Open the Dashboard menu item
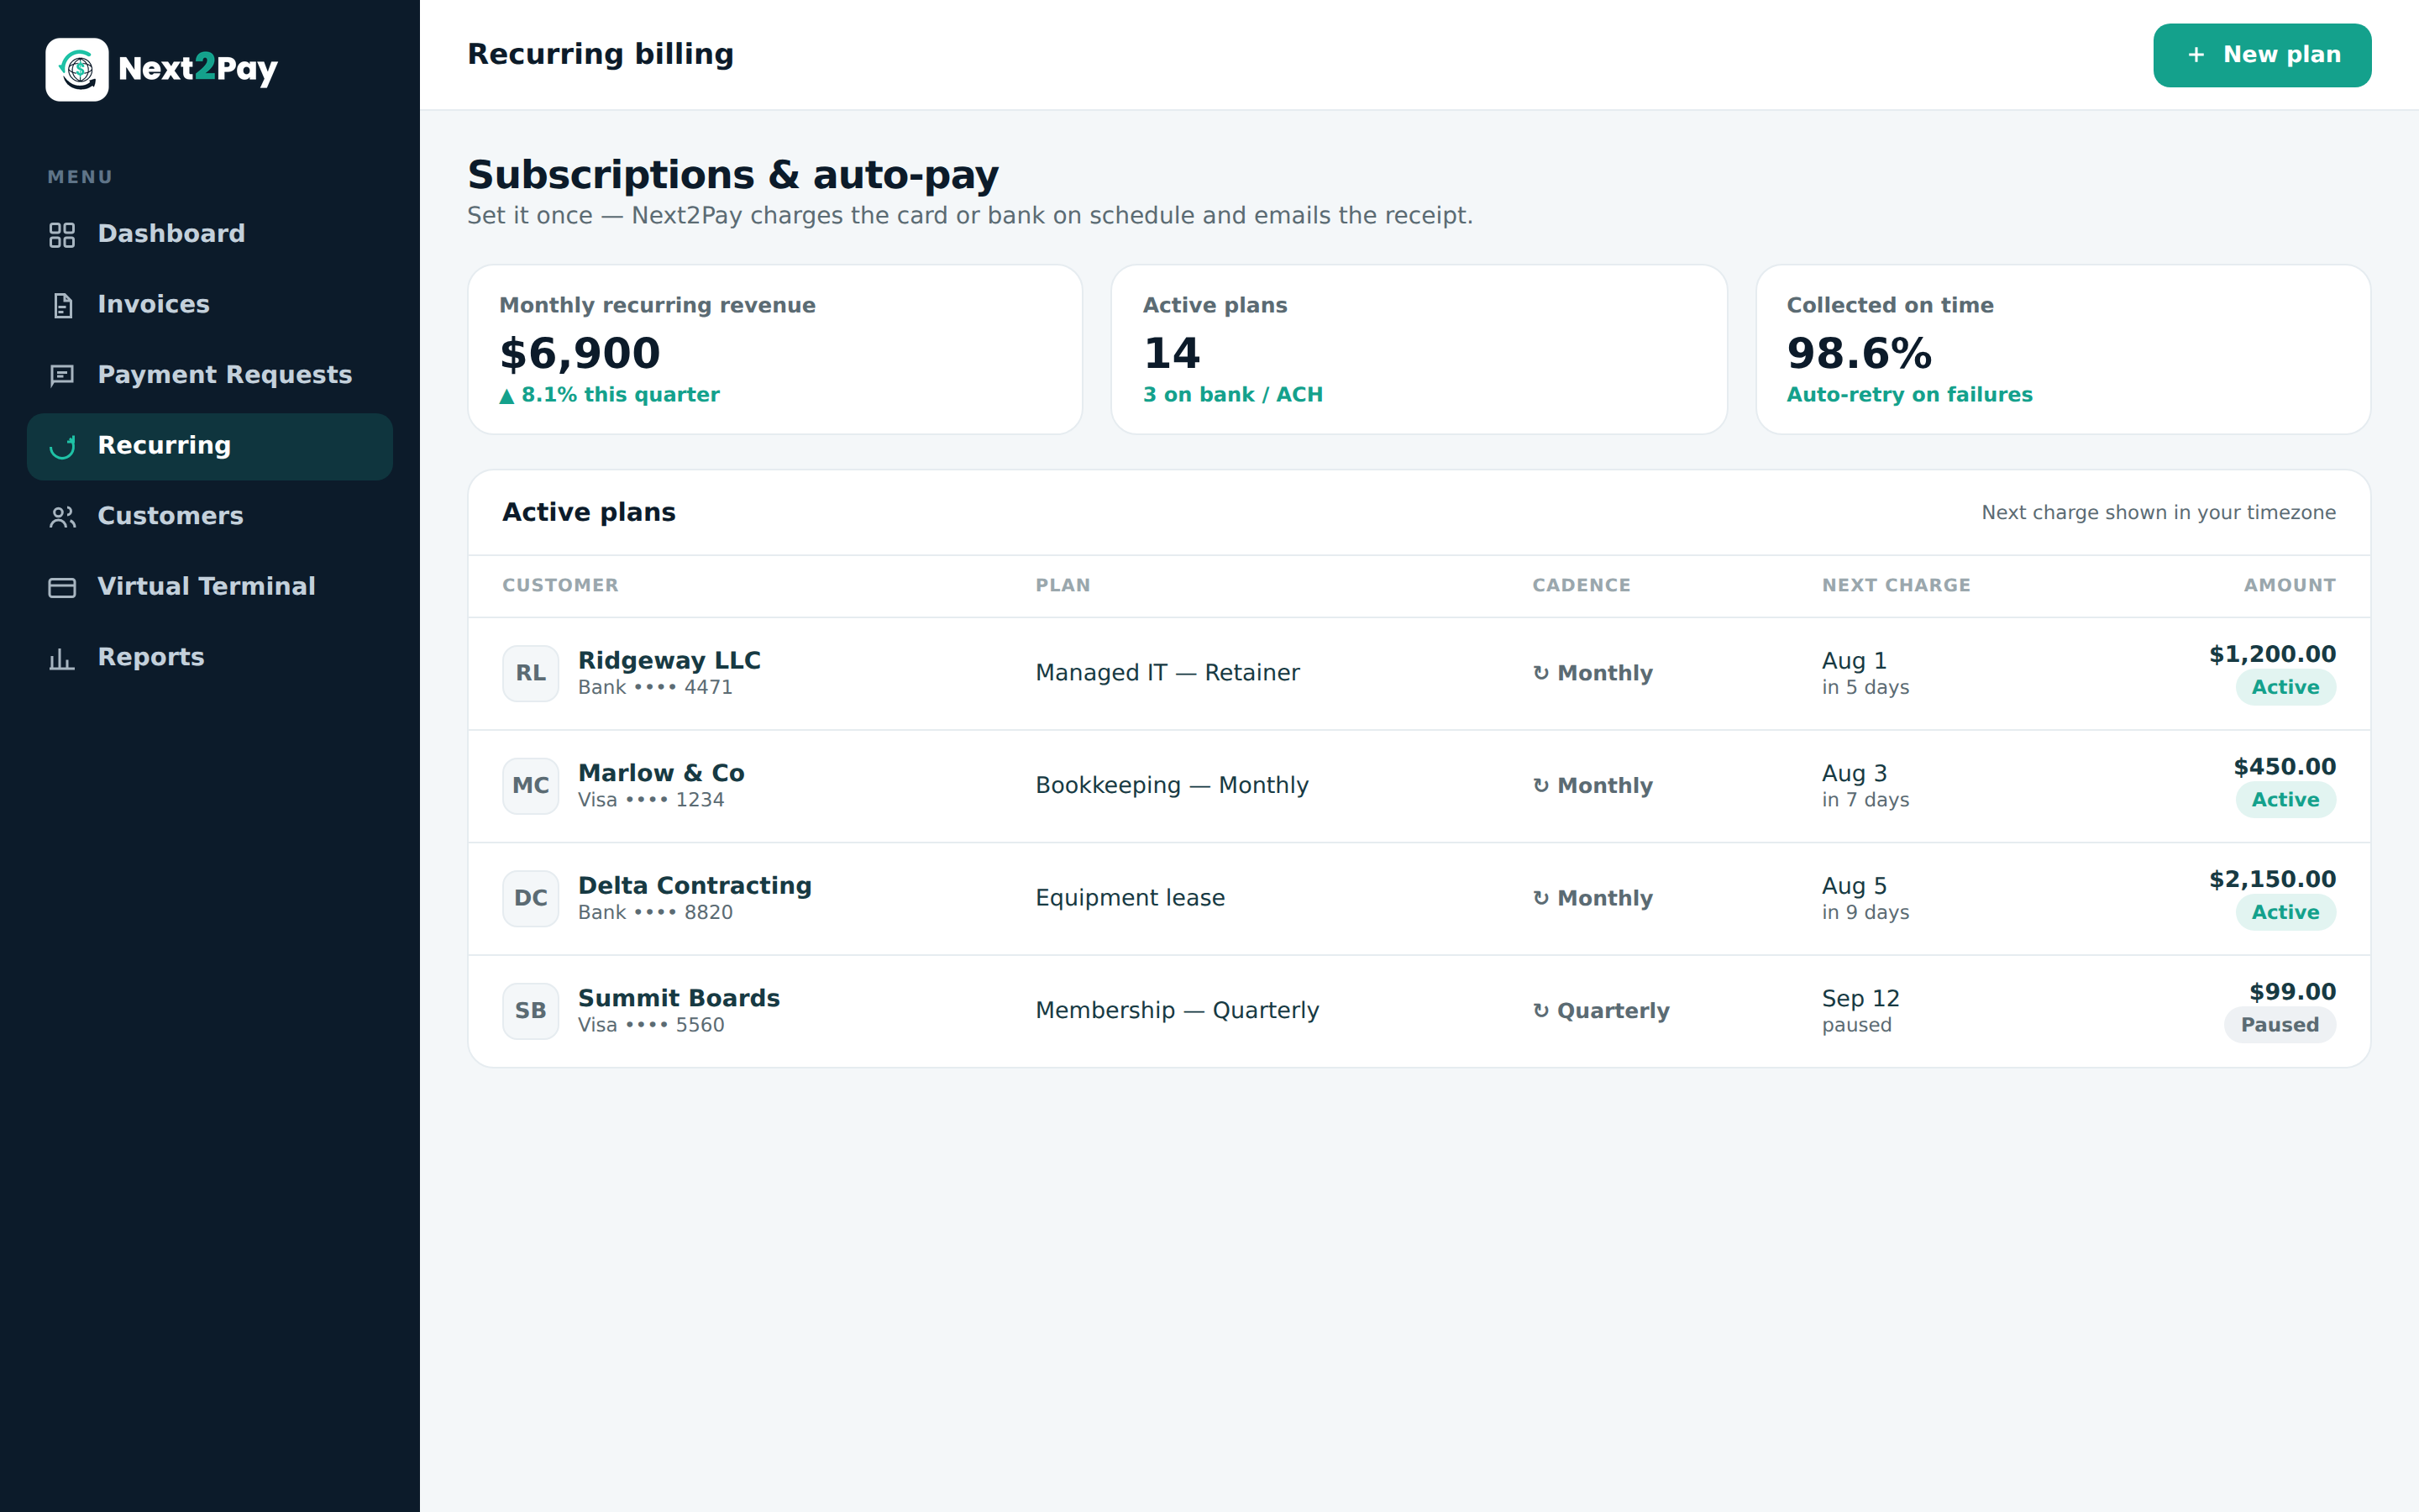Screen dimensions: 2419x1512 point(210,234)
